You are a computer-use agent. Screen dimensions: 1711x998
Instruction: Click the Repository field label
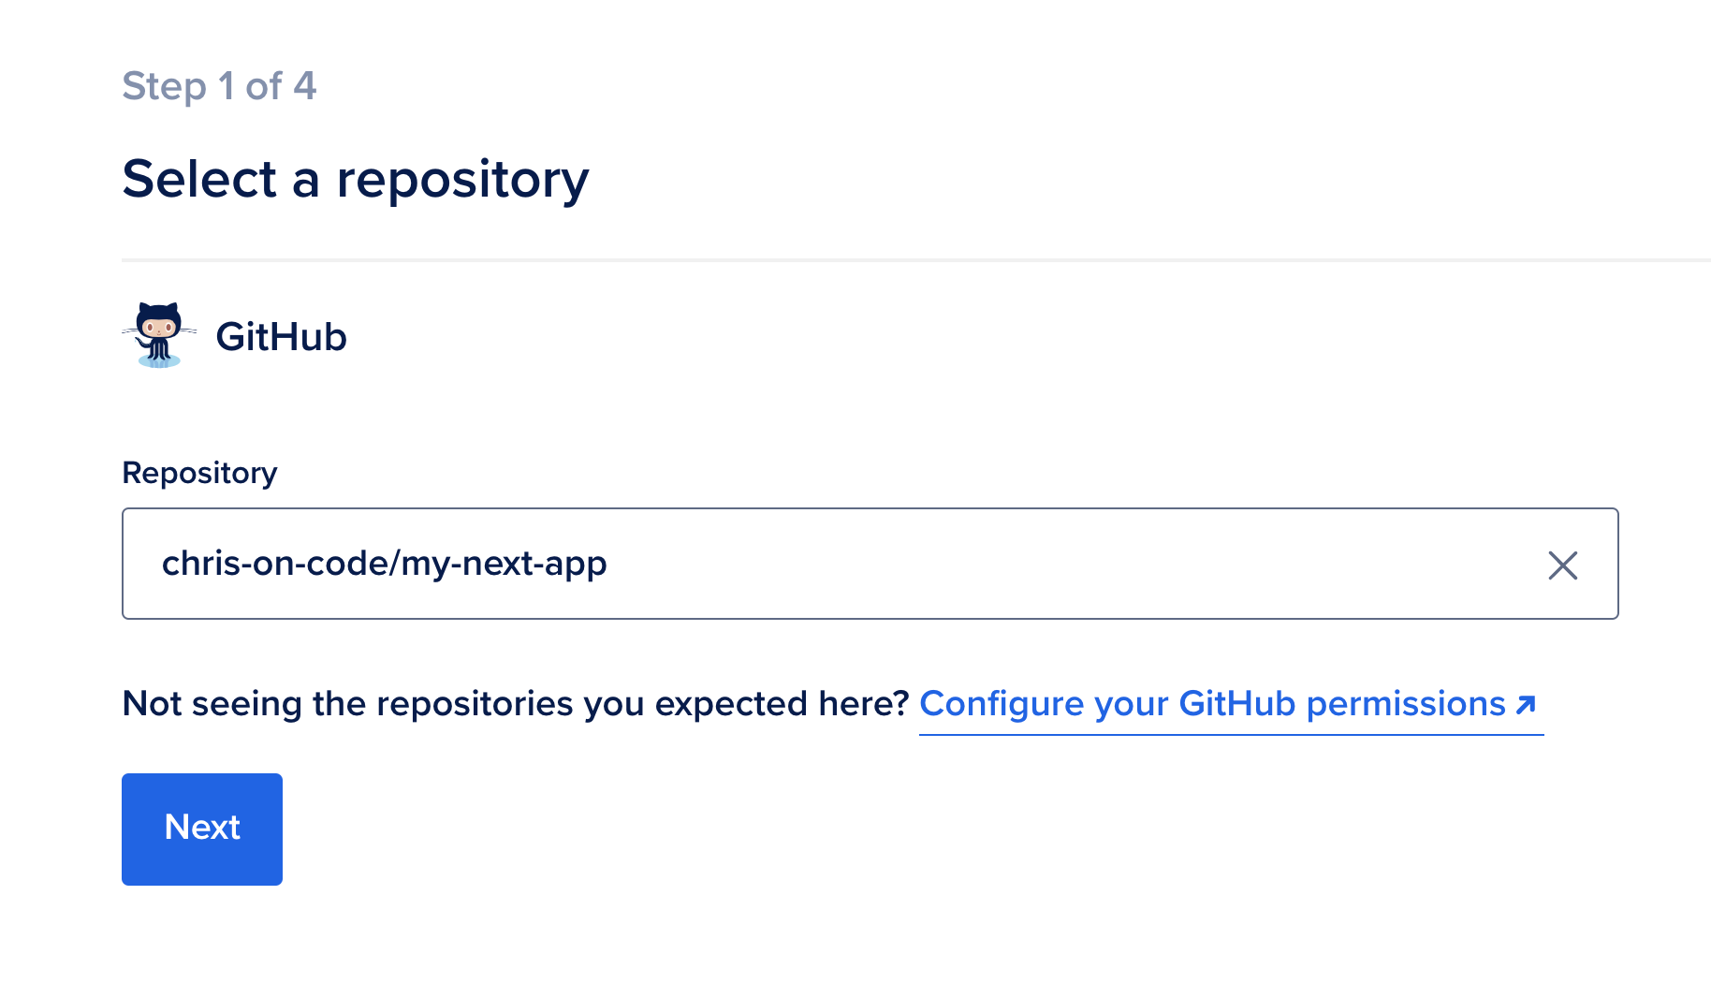tap(199, 473)
